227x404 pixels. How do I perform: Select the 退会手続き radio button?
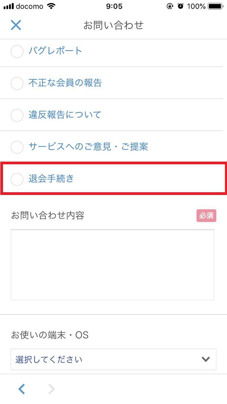click(17, 179)
